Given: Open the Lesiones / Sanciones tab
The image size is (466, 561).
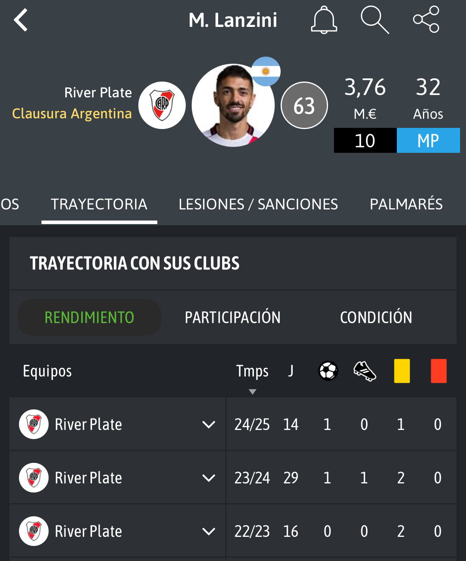Looking at the screenshot, I should pyautogui.click(x=258, y=204).
